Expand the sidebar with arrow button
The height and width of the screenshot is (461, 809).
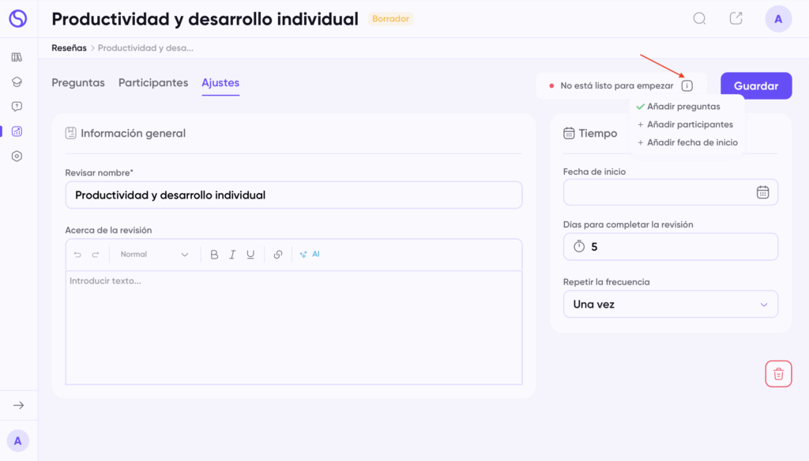point(18,405)
